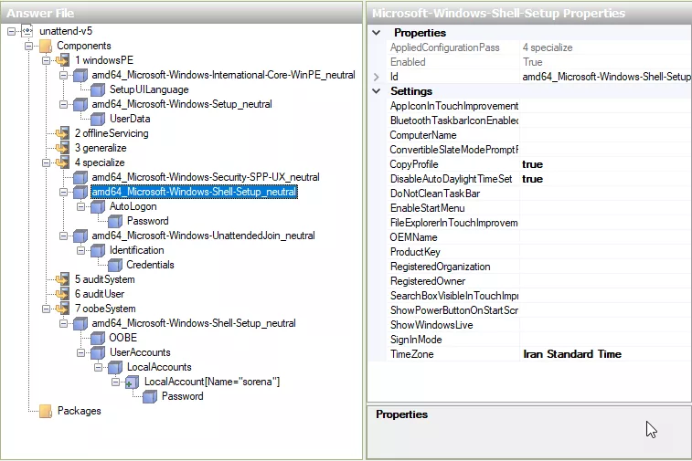
Task: Click the 7 oobeSystem pass icon
Action: coord(63,309)
